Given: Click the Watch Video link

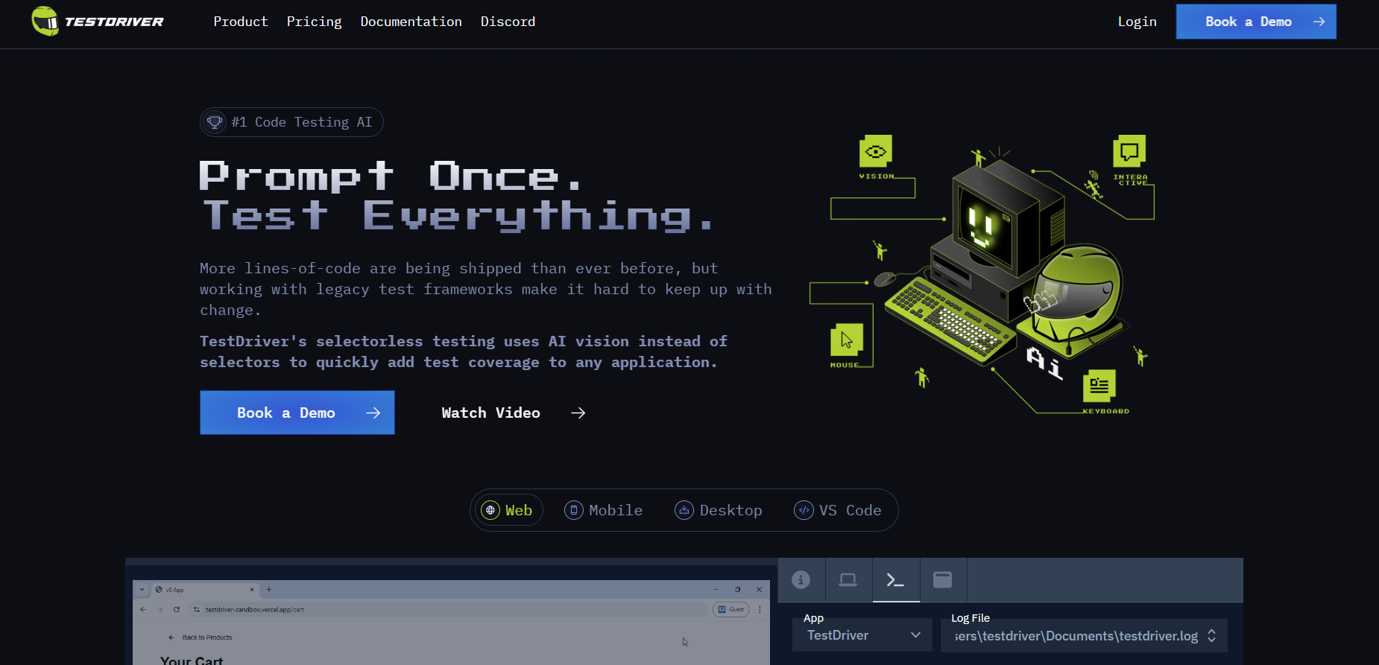Looking at the screenshot, I should (491, 413).
